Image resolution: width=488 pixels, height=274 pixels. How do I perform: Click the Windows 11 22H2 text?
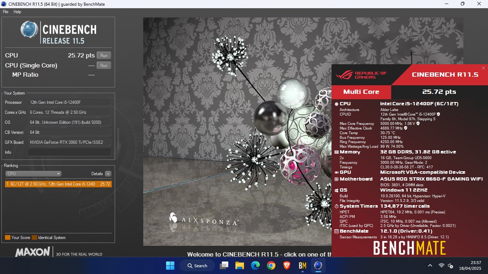[x=404, y=190]
